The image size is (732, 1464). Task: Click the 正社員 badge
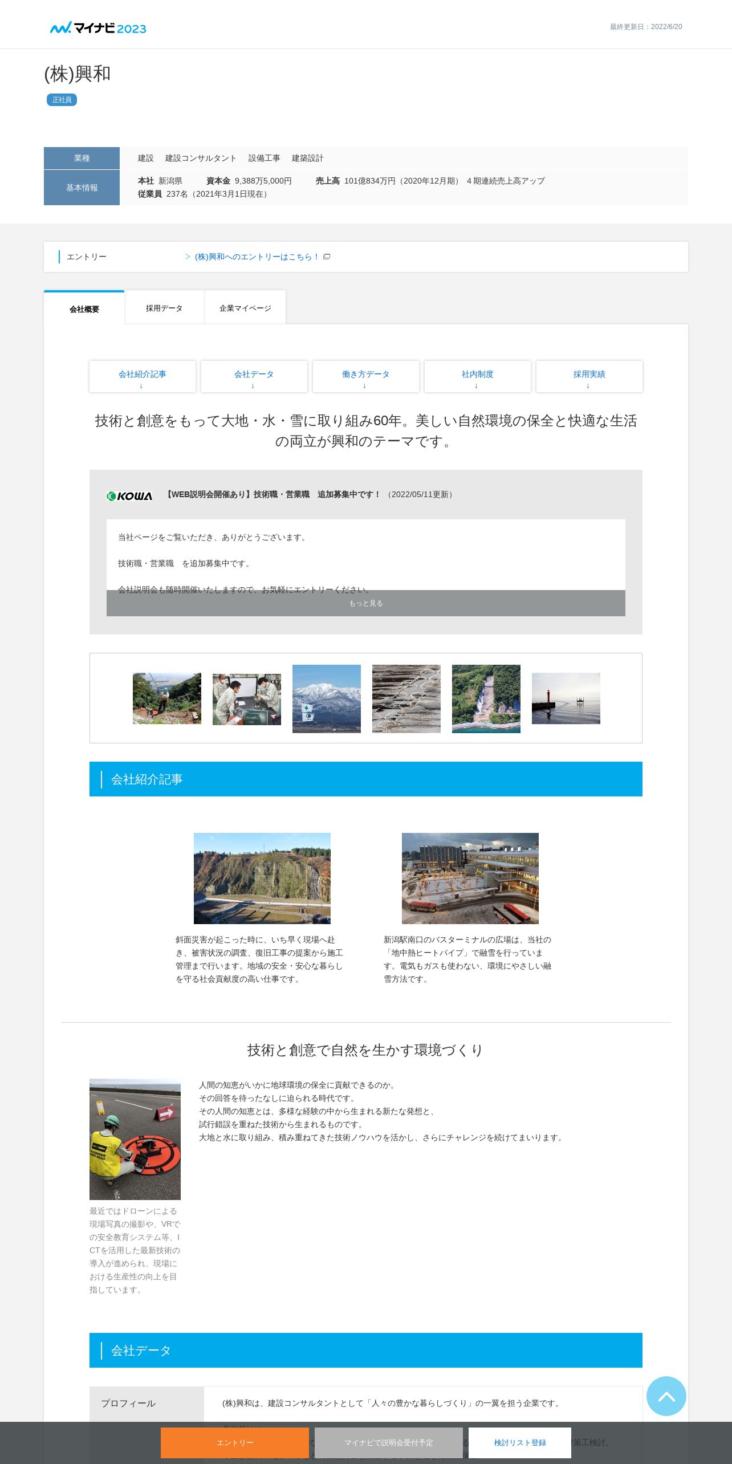click(62, 100)
